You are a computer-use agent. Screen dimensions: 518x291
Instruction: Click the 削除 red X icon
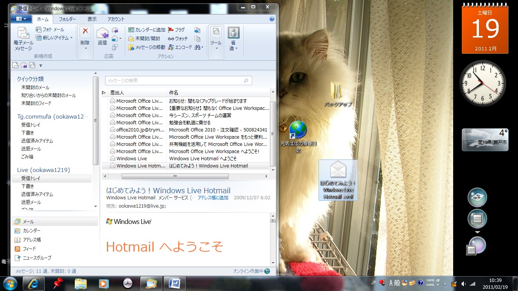click(85, 32)
